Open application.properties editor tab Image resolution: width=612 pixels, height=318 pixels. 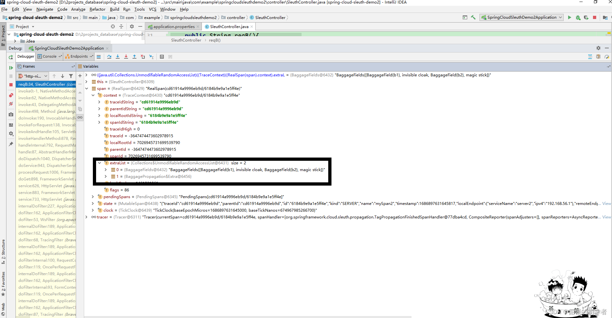[174, 26]
